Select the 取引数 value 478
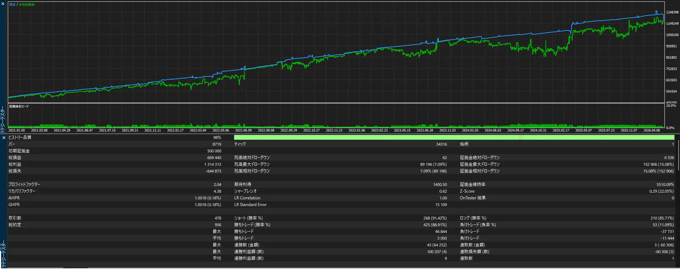680x269 pixels. [218, 218]
